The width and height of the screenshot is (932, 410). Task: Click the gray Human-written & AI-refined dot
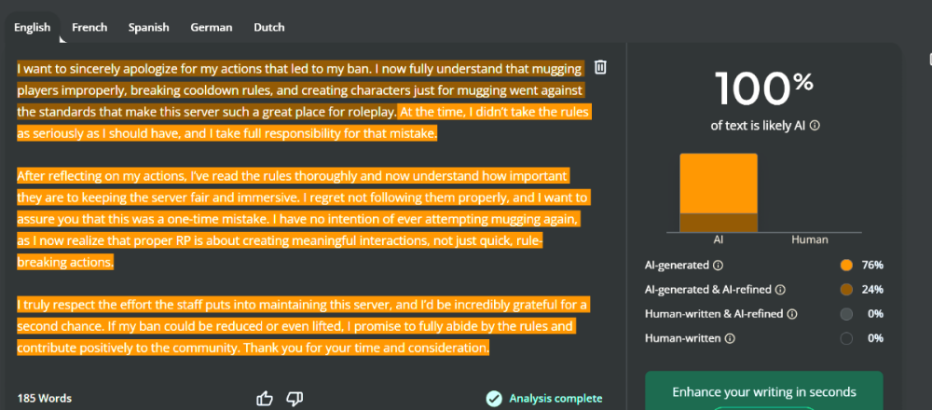(846, 314)
